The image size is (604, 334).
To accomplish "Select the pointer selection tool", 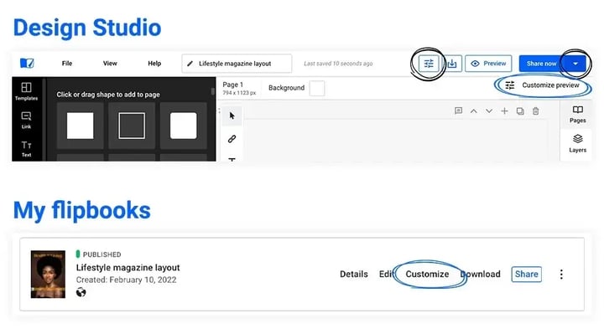I will coord(232,116).
